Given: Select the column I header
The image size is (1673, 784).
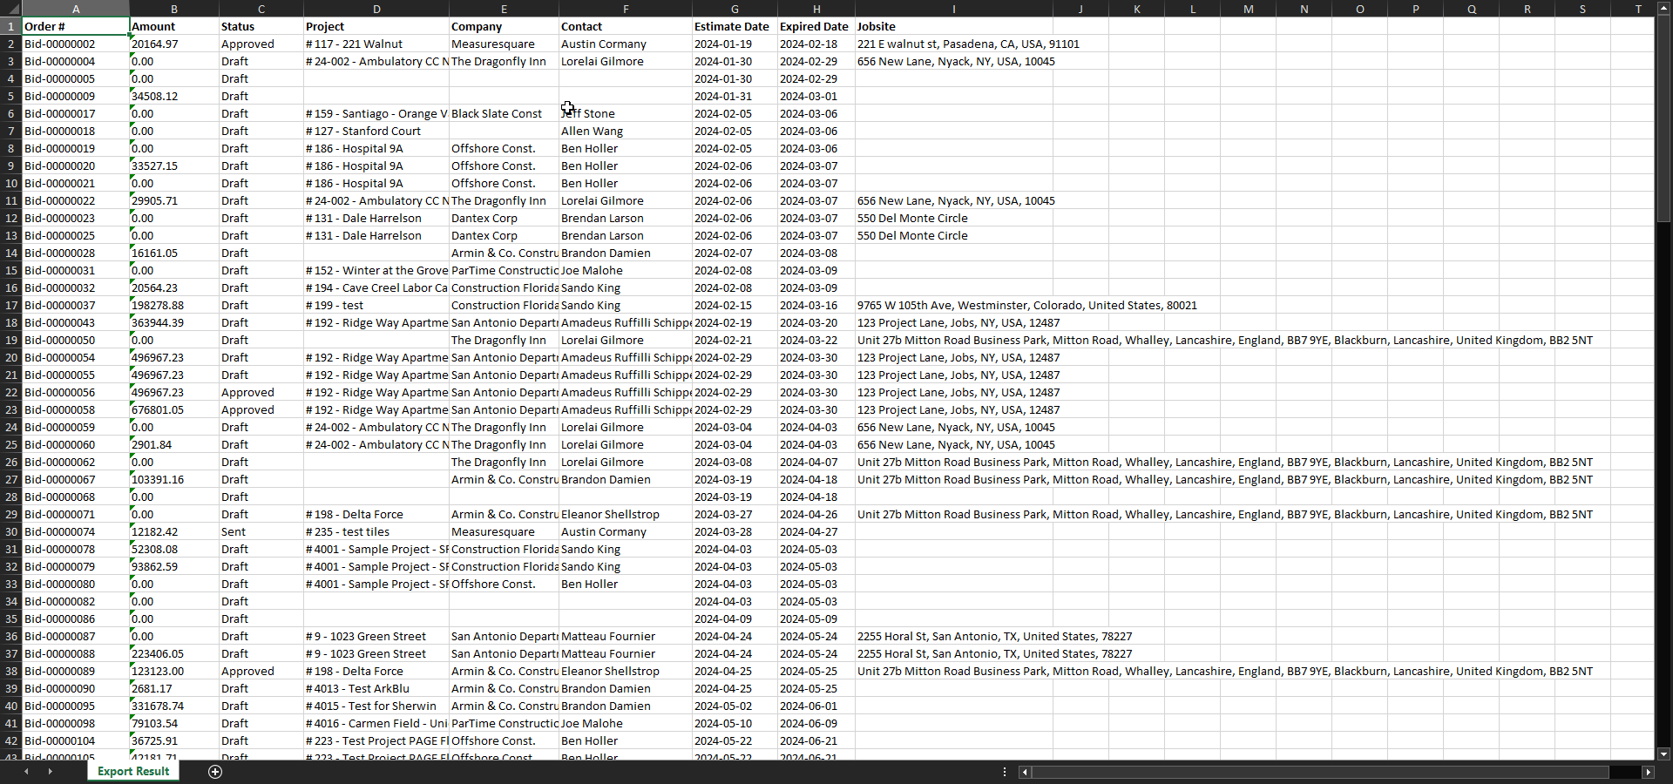Looking at the screenshot, I should [953, 9].
